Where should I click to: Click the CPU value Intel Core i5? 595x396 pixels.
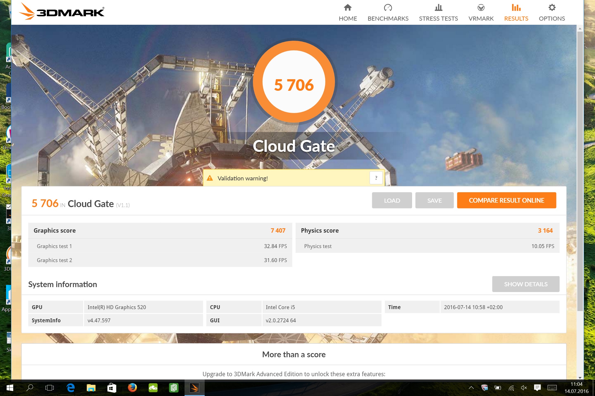click(280, 307)
